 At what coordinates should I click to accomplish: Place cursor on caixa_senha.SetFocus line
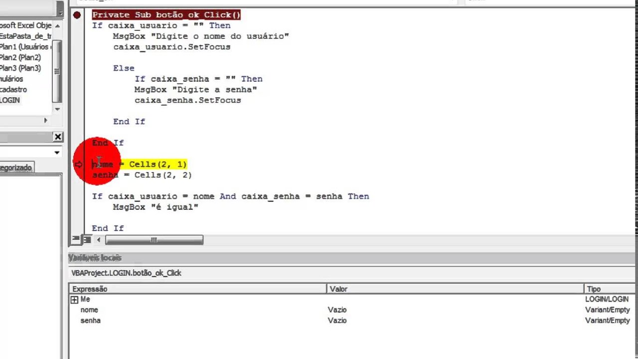click(x=188, y=100)
